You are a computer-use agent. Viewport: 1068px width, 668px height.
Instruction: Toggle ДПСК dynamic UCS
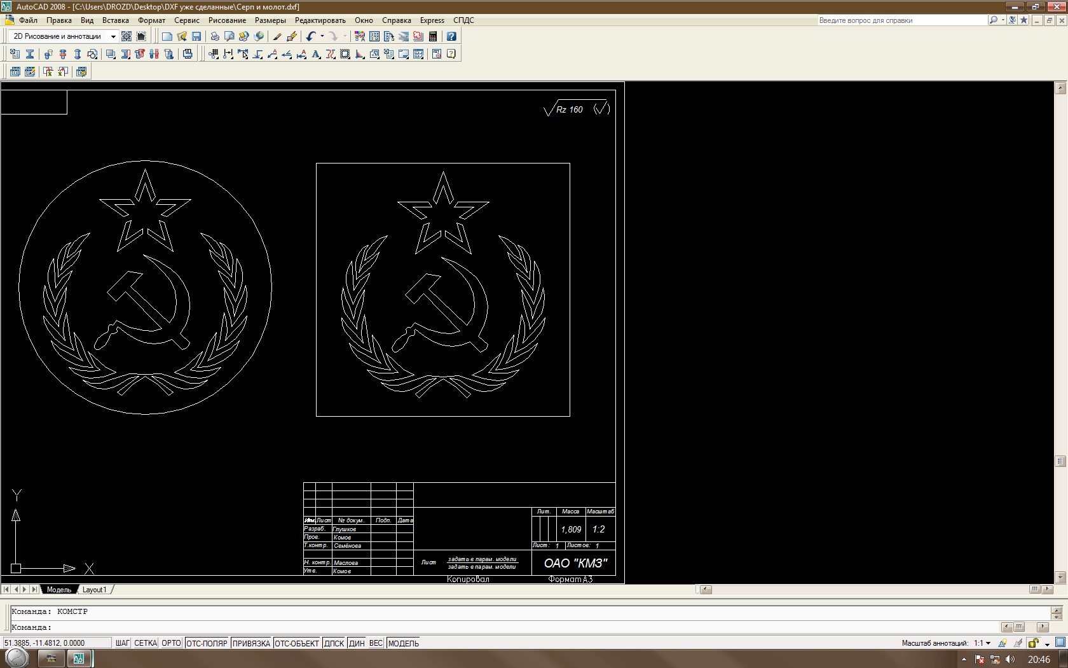334,643
